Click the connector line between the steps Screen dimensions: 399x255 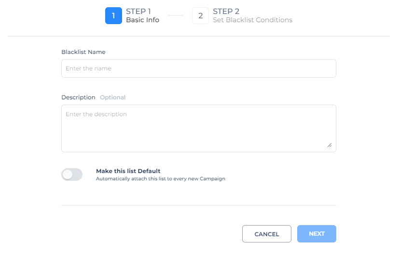click(x=176, y=16)
